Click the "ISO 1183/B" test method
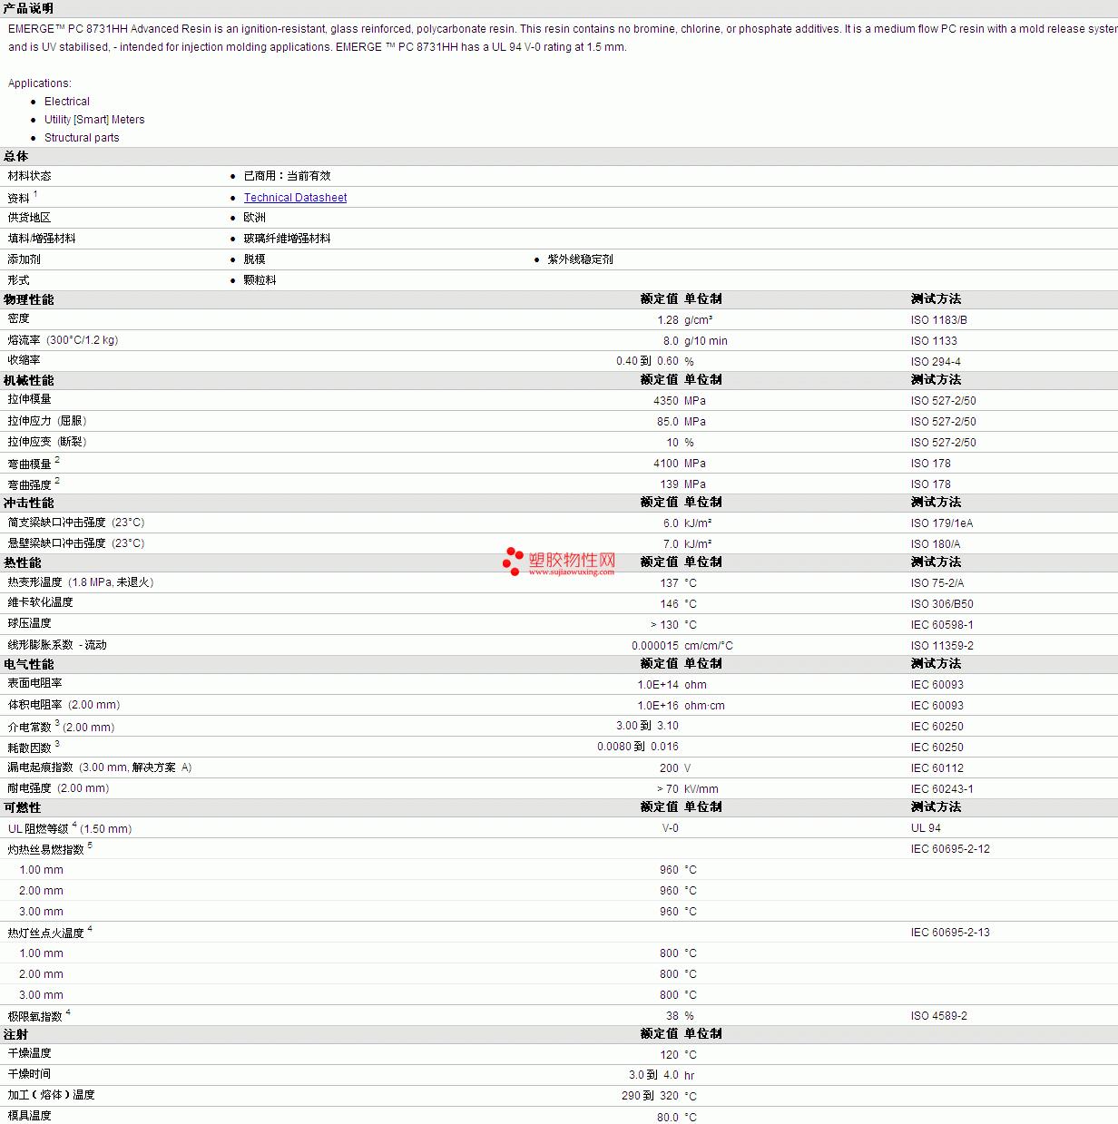Viewport: 1118px width, 1124px height. 939,320
